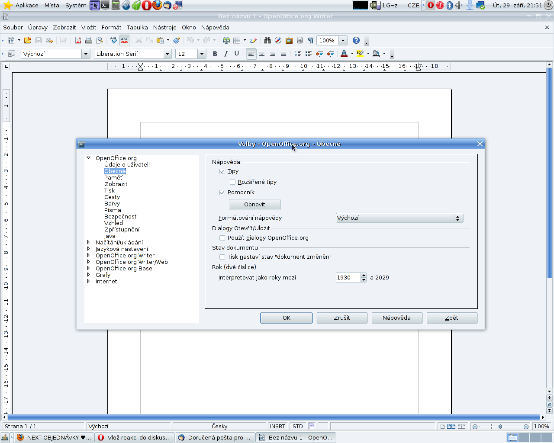Click the format paintbrush icon
Viewport: 554px width, 443px height.
(x=177, y=40)
